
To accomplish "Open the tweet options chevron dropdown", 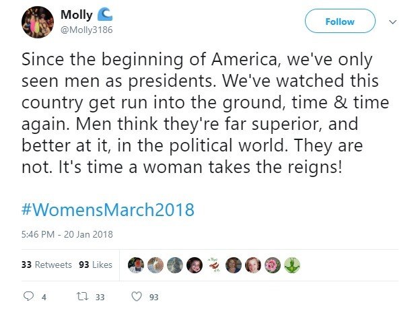I will click(x=393, y=22).
